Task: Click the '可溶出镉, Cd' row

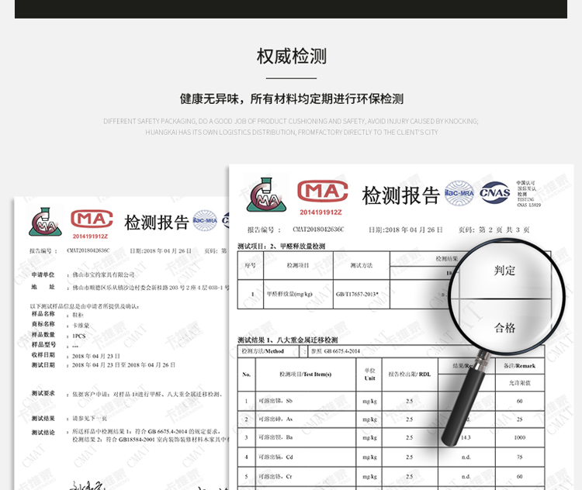Action: [391, 457]
